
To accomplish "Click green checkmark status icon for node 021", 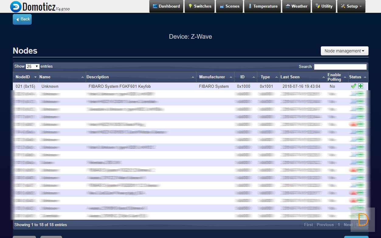I will (x=353, y=86).
